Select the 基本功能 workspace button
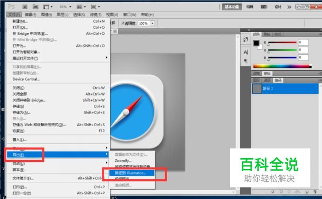Screen dimensions: 322x199 [x=232, y=7]
